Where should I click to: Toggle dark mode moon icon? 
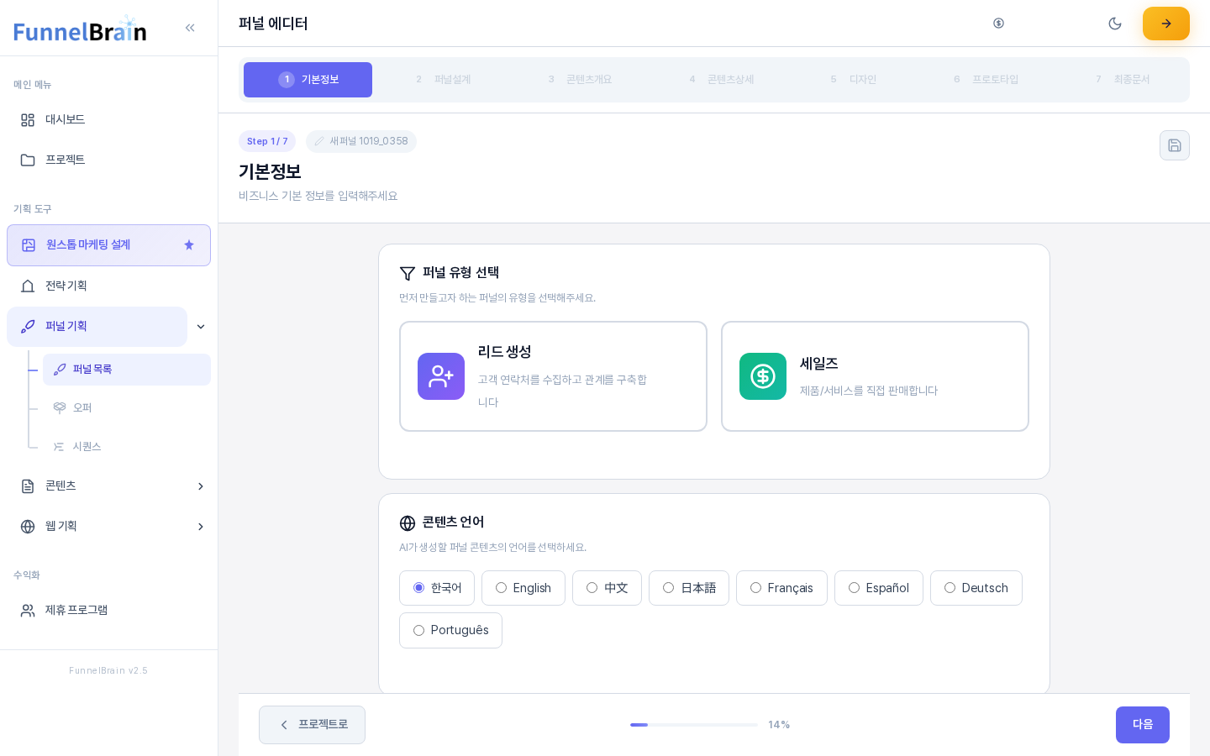(x=1115, y=24)
